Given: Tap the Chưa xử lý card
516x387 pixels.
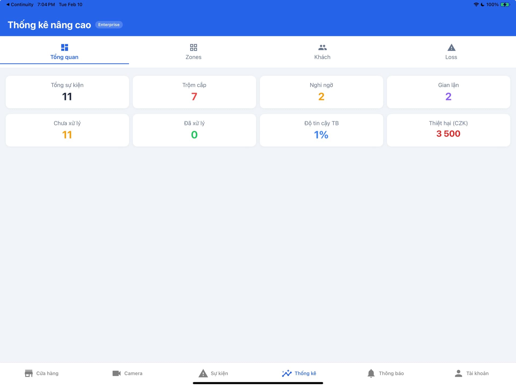Looking at the screenshot, I should (67, 130).
